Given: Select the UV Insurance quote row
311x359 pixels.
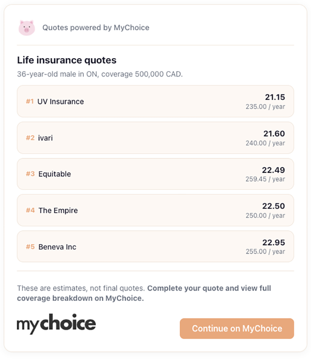Looking at the screenshot, I should click(x=155, y=101).
